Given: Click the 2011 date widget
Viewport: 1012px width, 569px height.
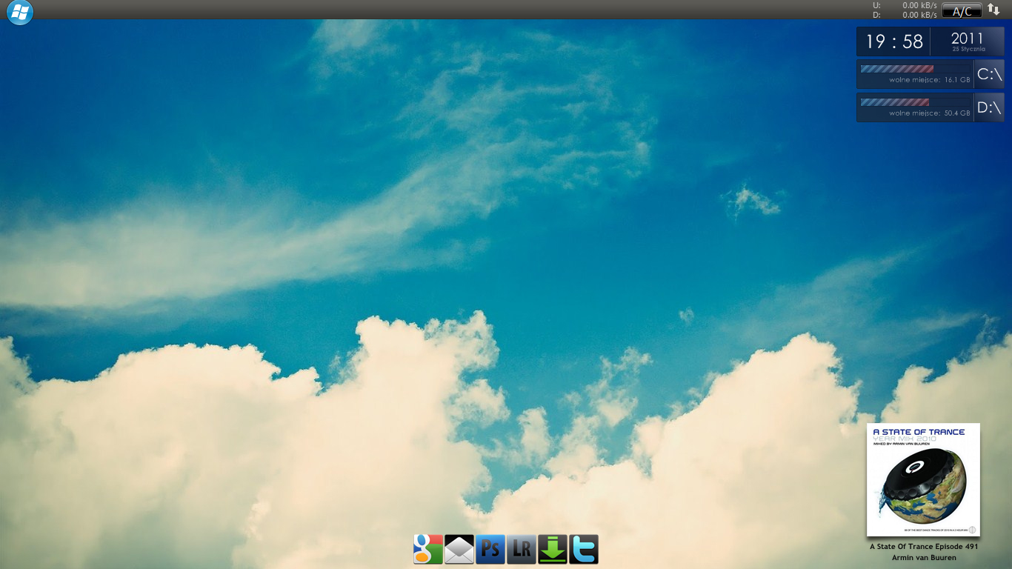Looking at the screenshot, I should (x=968, y=41).
